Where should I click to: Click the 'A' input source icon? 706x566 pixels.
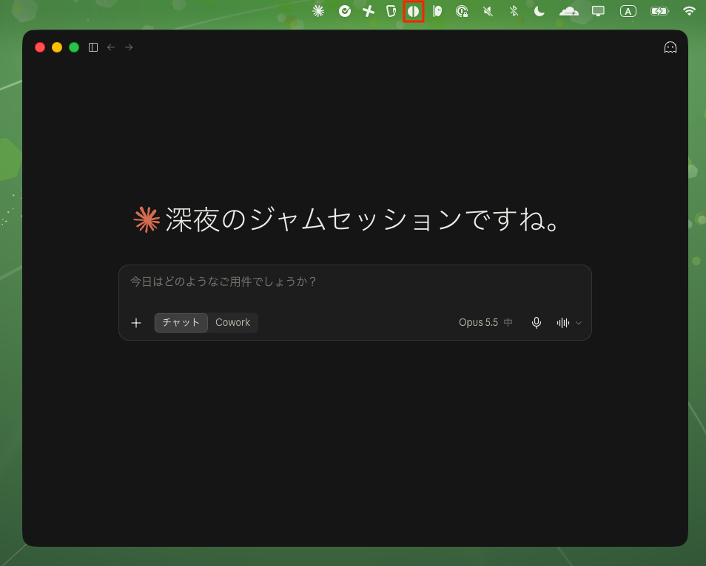pos(628,11)
